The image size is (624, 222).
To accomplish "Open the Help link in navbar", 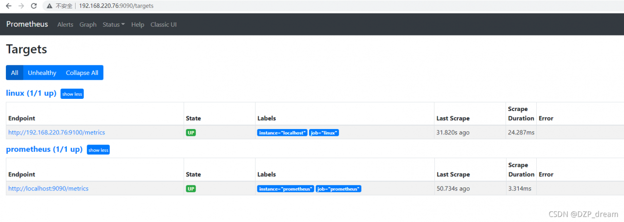I will click(137, 24).
